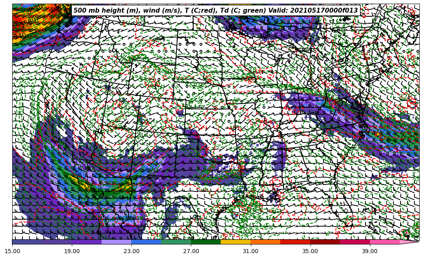Click the 27.00 colorbar tick label

tap(191, 251)
